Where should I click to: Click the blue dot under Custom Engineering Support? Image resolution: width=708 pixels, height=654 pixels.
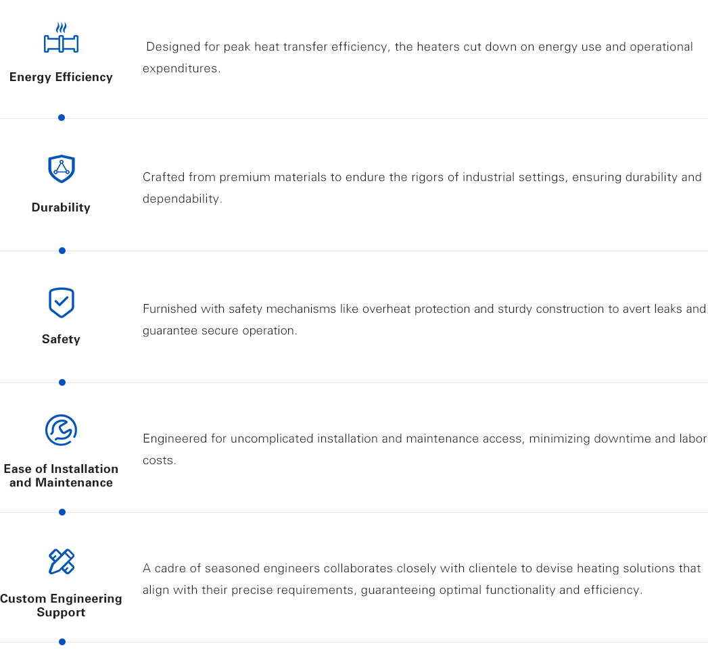pyautogui.click(x=62, y=642)
